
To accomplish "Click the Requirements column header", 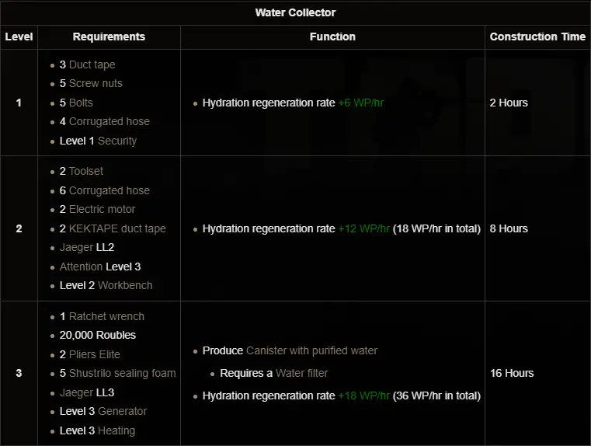I will point(109,37).
